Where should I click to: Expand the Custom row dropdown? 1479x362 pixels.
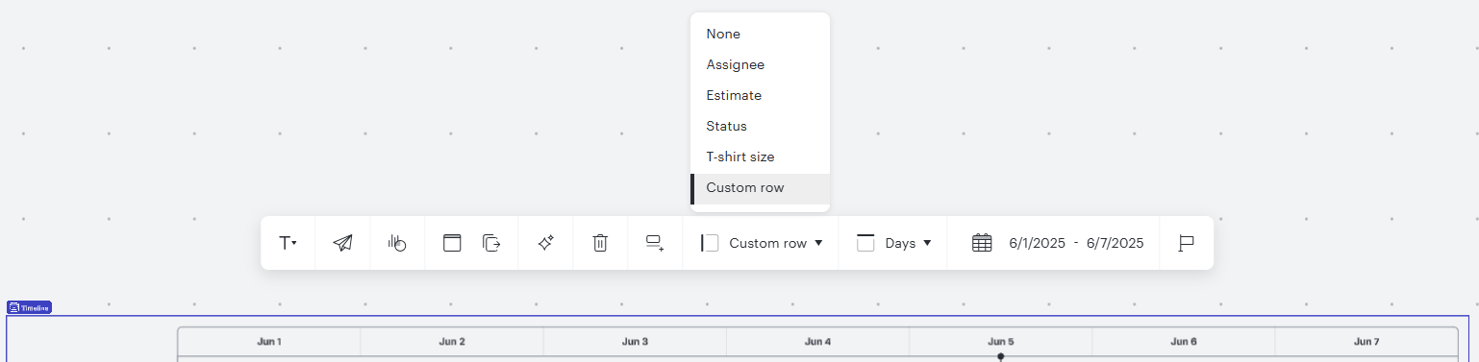762,243
